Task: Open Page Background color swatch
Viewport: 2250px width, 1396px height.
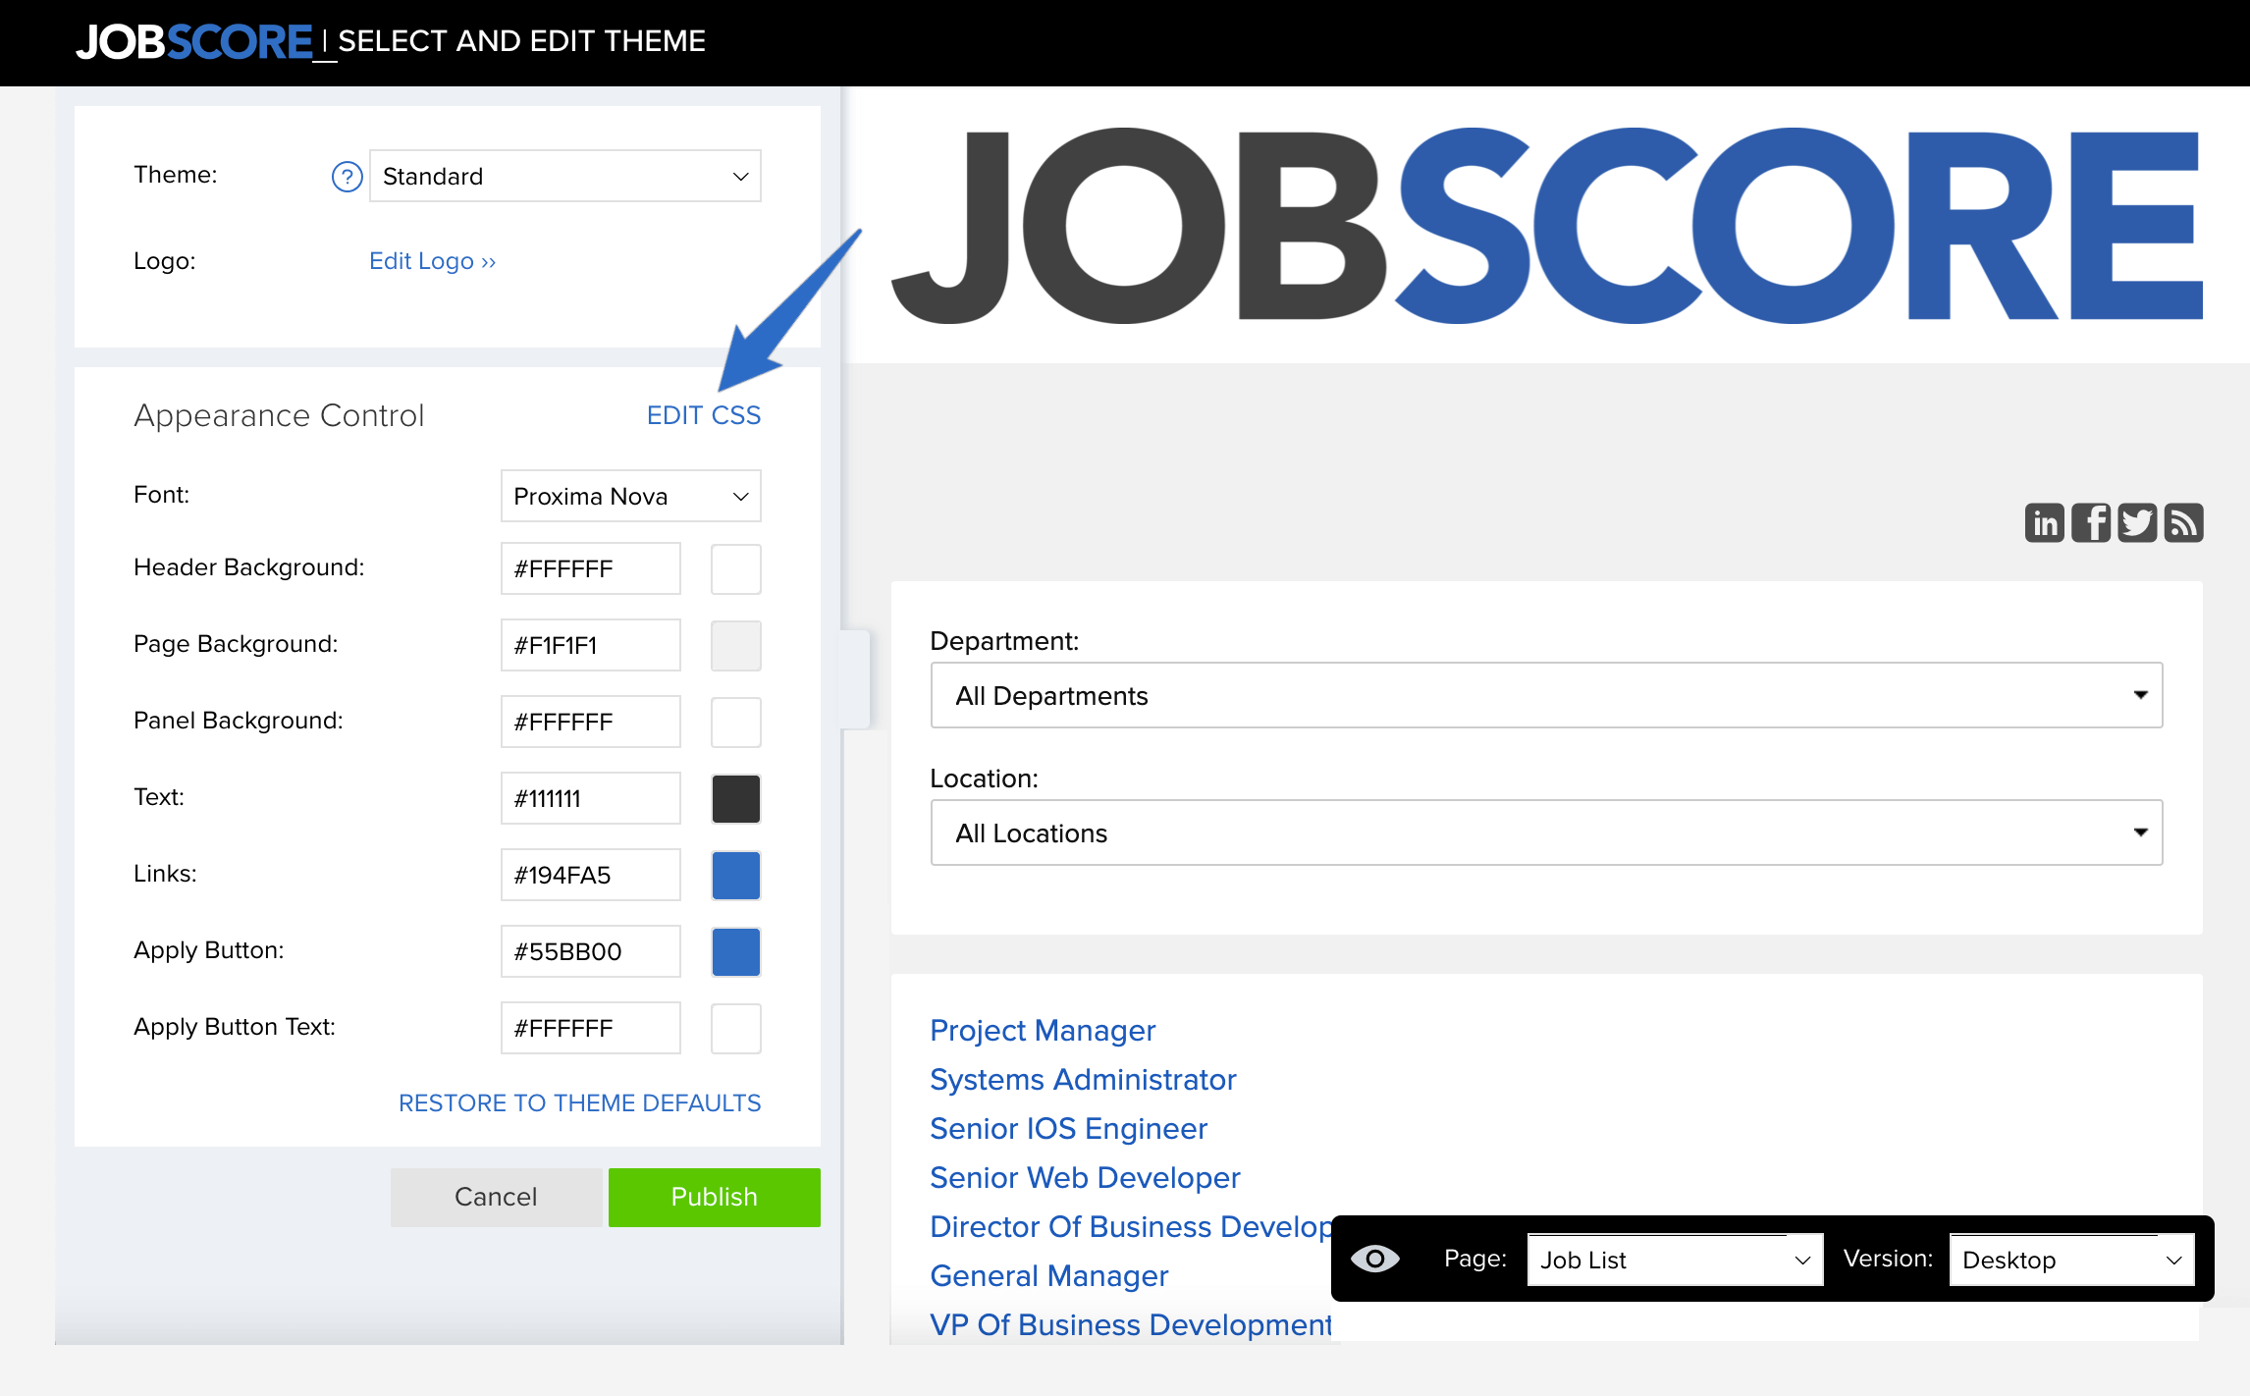Action: (736, 646)
